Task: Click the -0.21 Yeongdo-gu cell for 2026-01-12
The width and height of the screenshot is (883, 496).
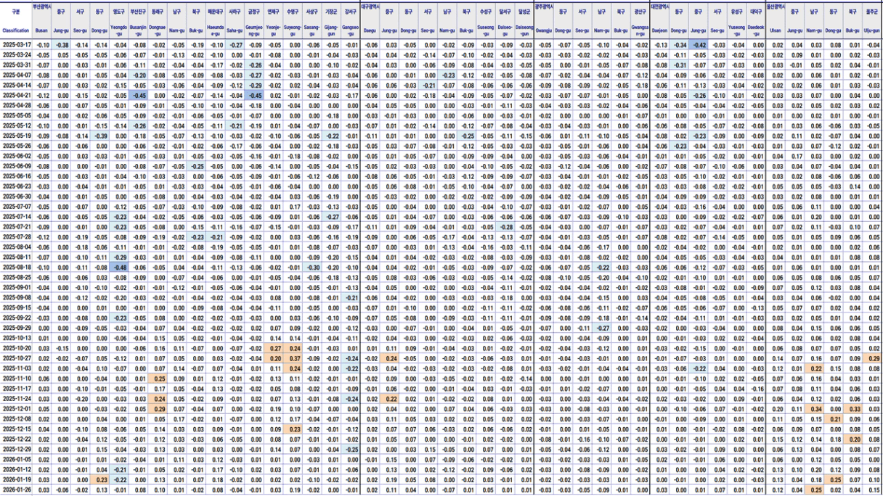Action: pyautogui.click(x=119, y=469)
